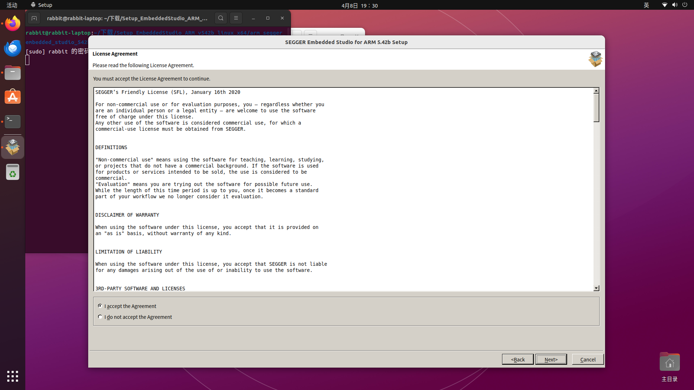Open the Trash dock icon
This screenshot has height=390, width=694.
point(13,173)
